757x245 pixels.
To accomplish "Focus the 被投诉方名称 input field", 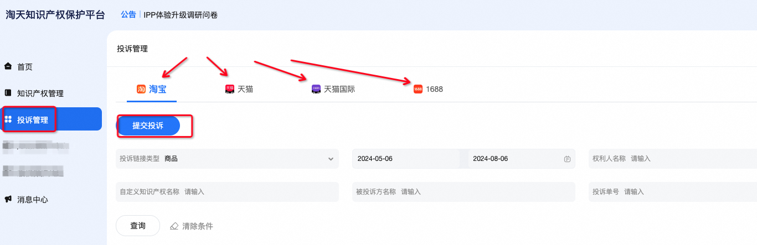I will 464,192.
